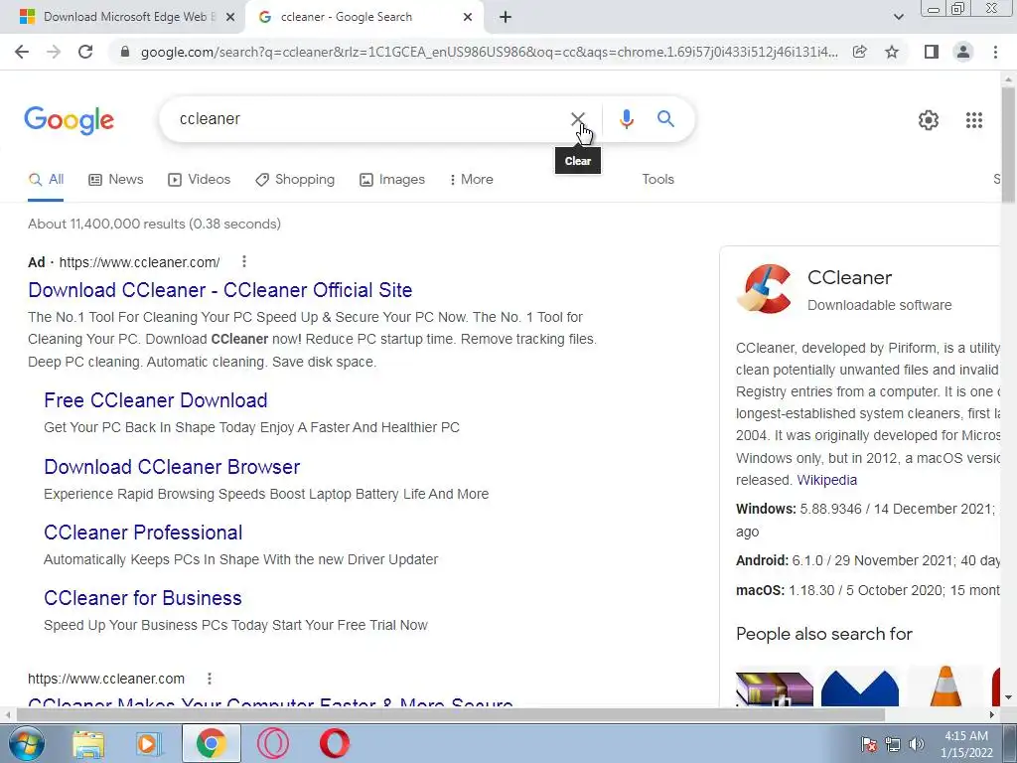This screenshot has height=763, width=1017.
Task: Share this page via address bar icon
Action: click(x=859, y=52)
